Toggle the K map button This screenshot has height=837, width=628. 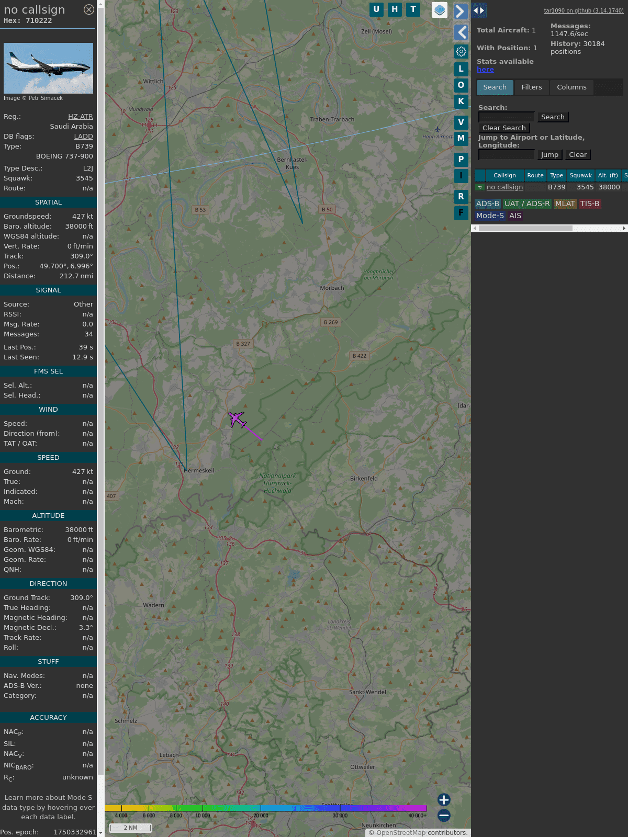[x=461, y=101]
